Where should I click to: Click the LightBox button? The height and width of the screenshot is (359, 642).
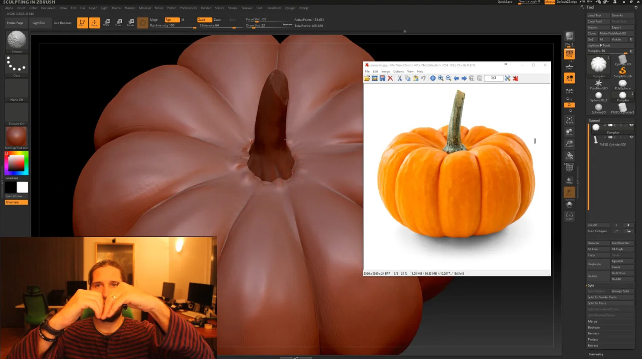click(38, 23)
